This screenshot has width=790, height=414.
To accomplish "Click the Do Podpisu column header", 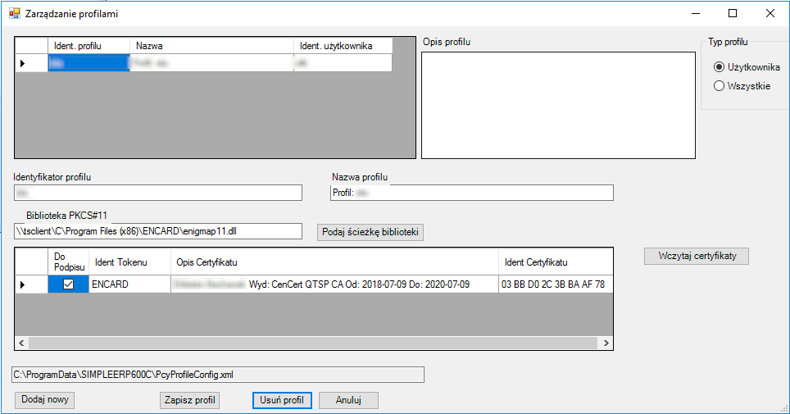I will pos(69,262).
